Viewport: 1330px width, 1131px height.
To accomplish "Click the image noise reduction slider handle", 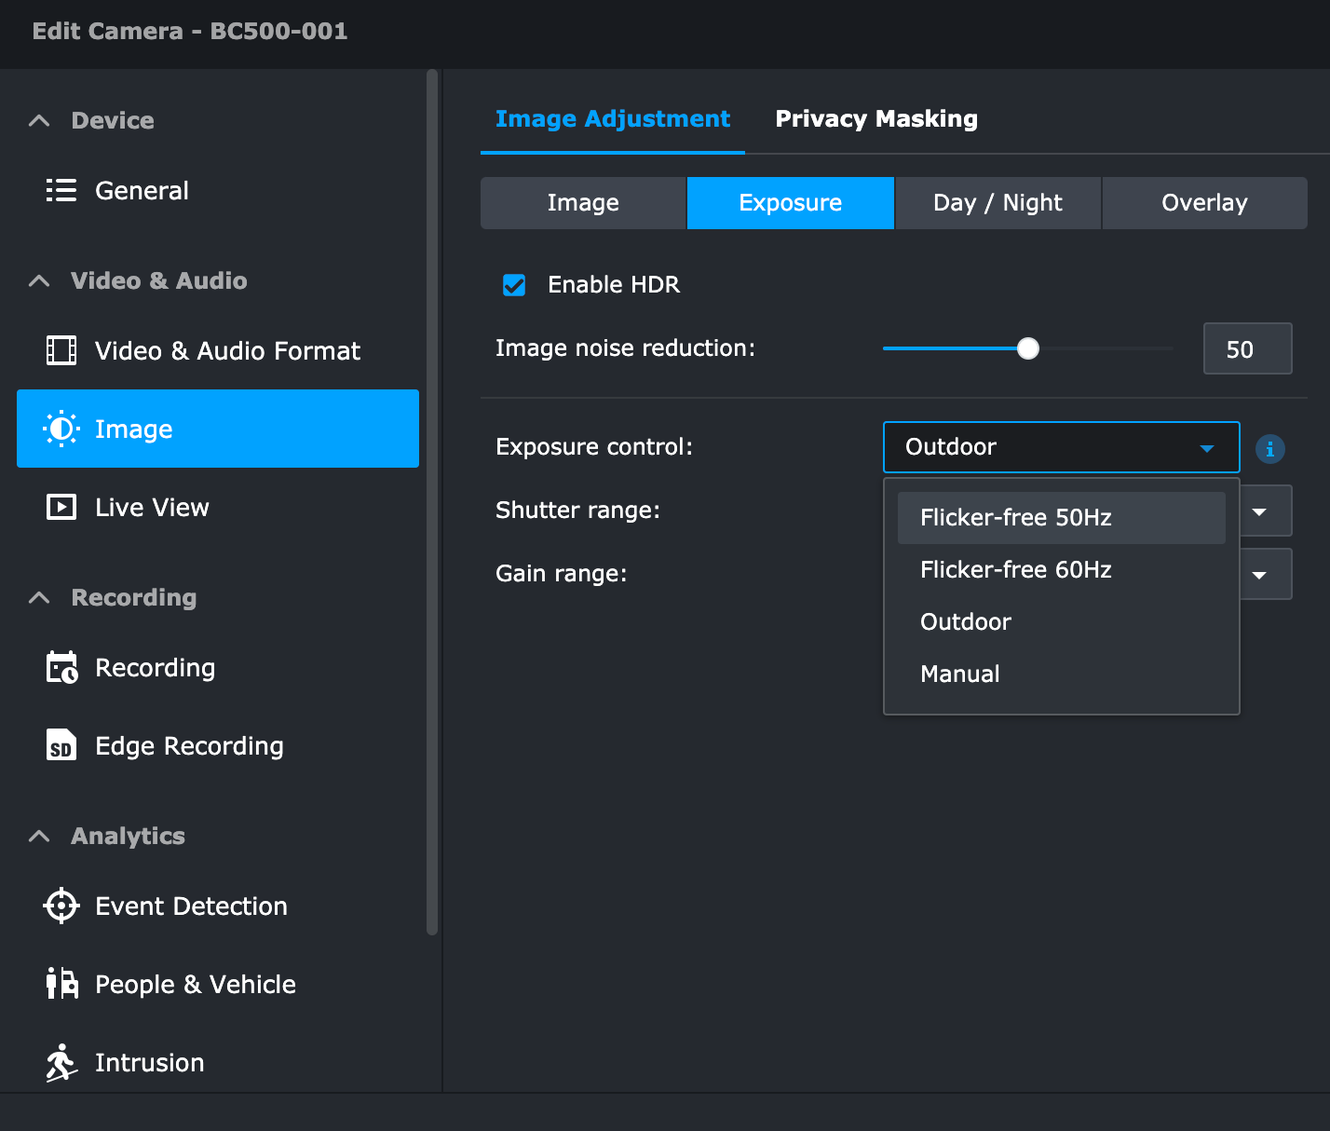I will pos(1027,348).
